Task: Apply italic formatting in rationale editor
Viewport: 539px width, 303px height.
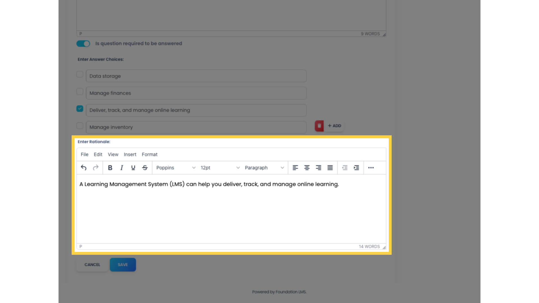Action: (x=122, y=167)
